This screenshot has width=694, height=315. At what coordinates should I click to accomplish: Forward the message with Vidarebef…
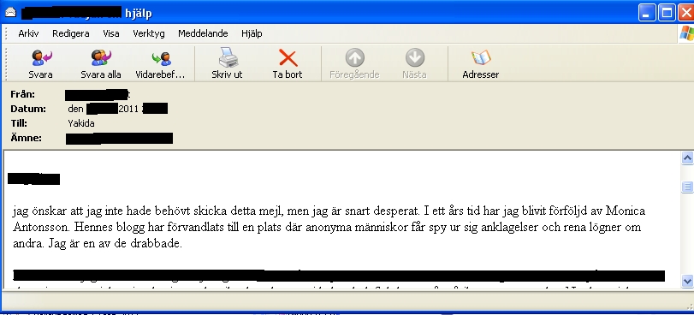160,64
